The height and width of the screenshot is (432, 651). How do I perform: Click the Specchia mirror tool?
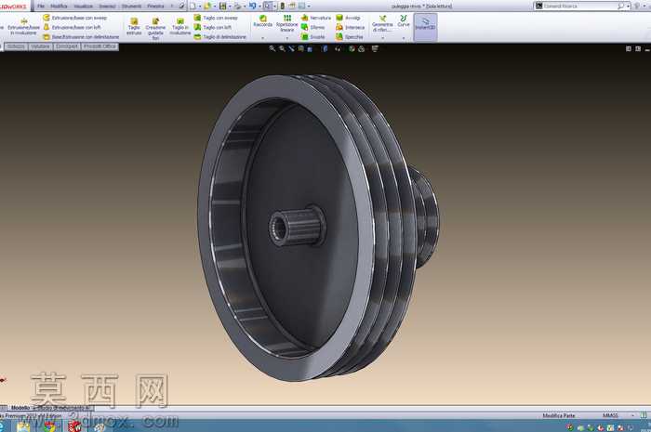point(349,37)
